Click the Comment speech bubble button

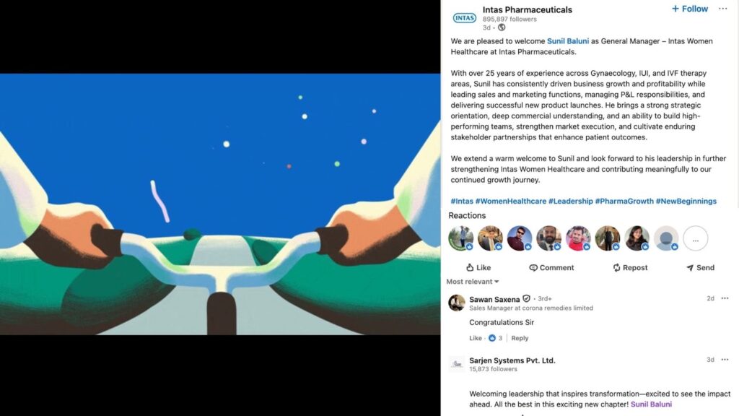(551, 267)
